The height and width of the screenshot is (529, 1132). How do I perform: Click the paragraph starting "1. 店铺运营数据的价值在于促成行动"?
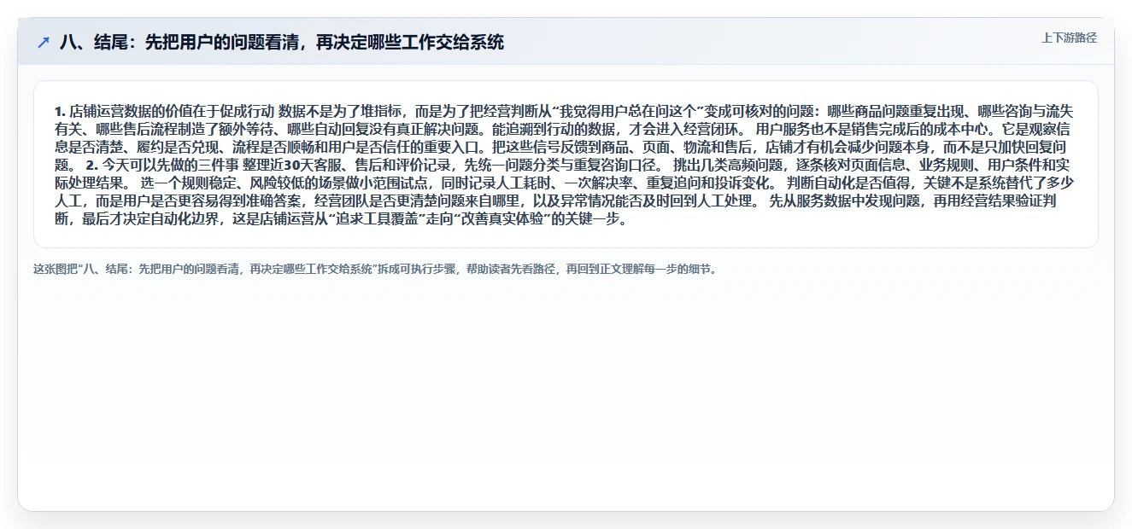[x=565, y=165]
